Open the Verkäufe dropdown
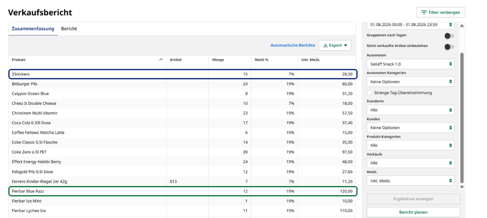 click(411, 163)
